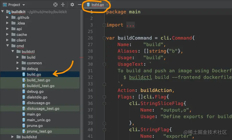232x140 pixels.
Task: Fold the Flags block at line 35
Action: pyautogui.click(x=104, y=97)
